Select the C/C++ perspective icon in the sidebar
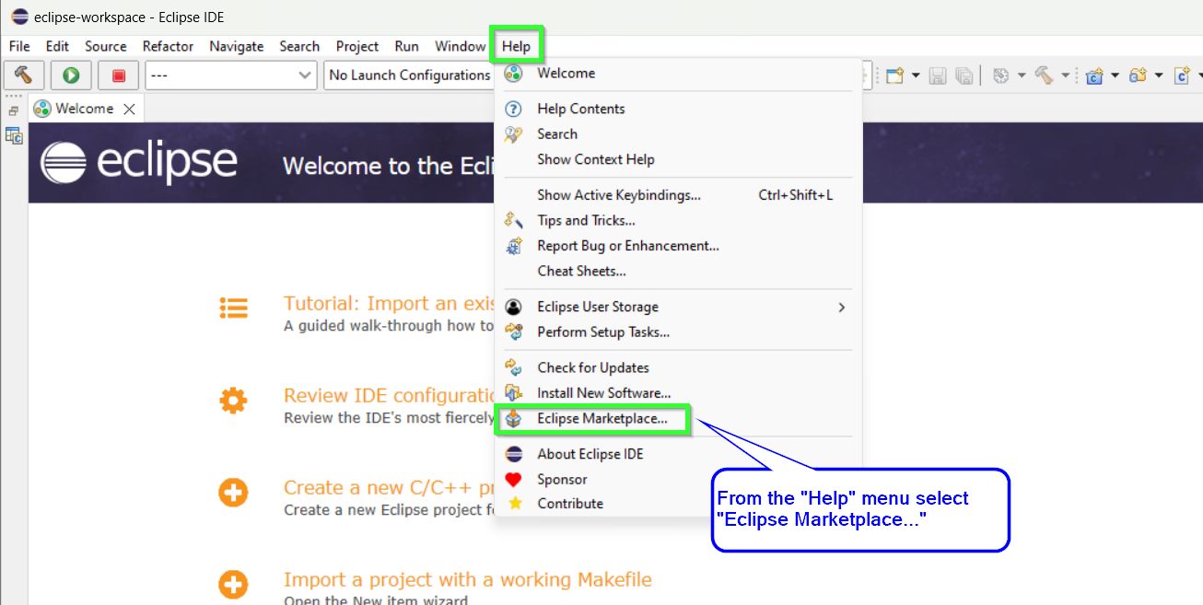Viewport: 1203px width, 605px height. point(14,135)
